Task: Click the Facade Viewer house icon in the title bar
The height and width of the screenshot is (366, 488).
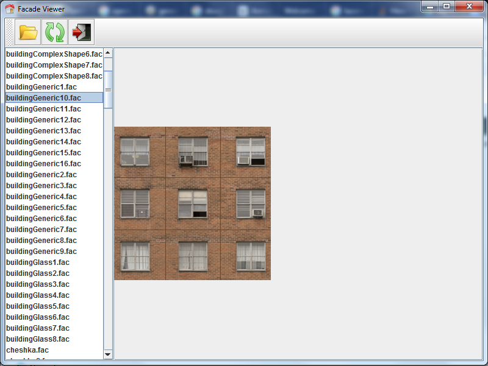Action: [x=10, y=9]
